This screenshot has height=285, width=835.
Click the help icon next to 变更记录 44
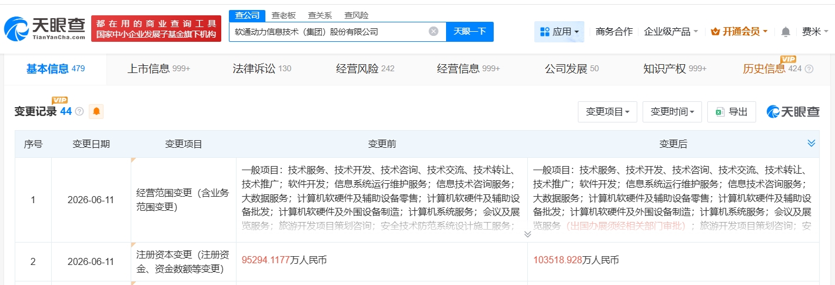click(79, 111)
